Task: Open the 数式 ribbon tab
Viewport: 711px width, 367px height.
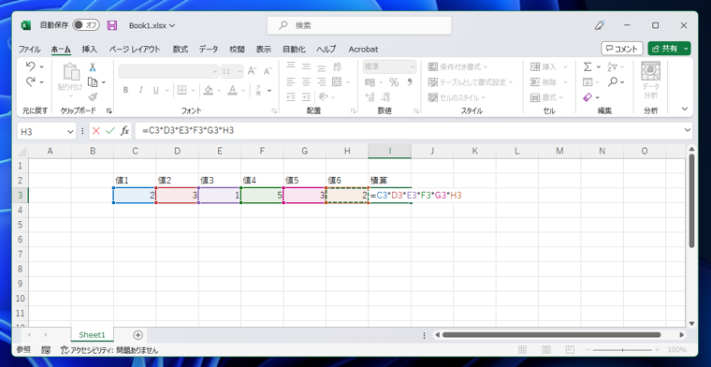Action: point(180,49)
